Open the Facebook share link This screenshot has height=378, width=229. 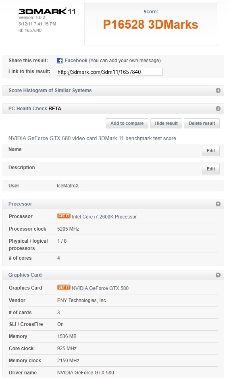point(76,61)
